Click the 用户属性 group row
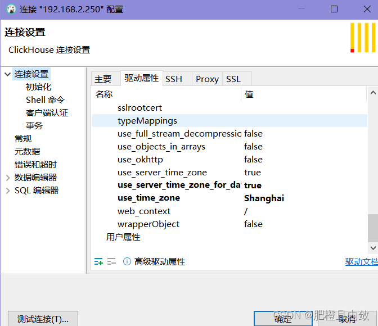The height and width of the screenshot is (326, 378). tap(229, 237)
